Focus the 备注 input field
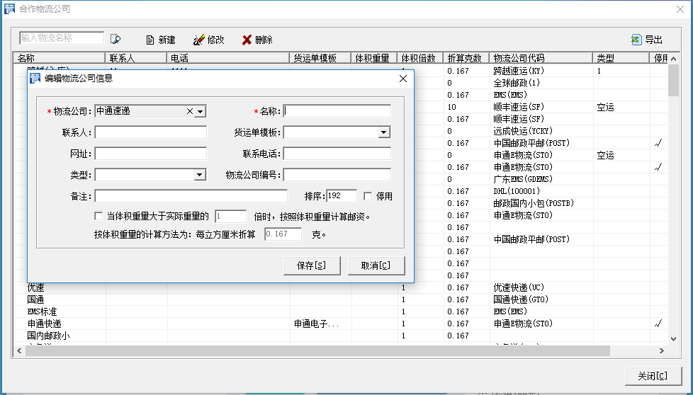 [x=191, y=196]
